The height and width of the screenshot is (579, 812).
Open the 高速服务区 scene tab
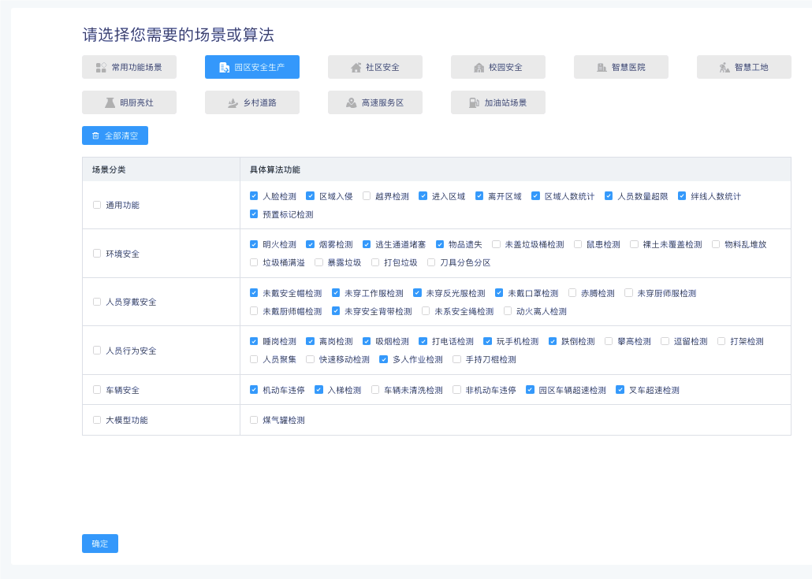tap(375, 102)
